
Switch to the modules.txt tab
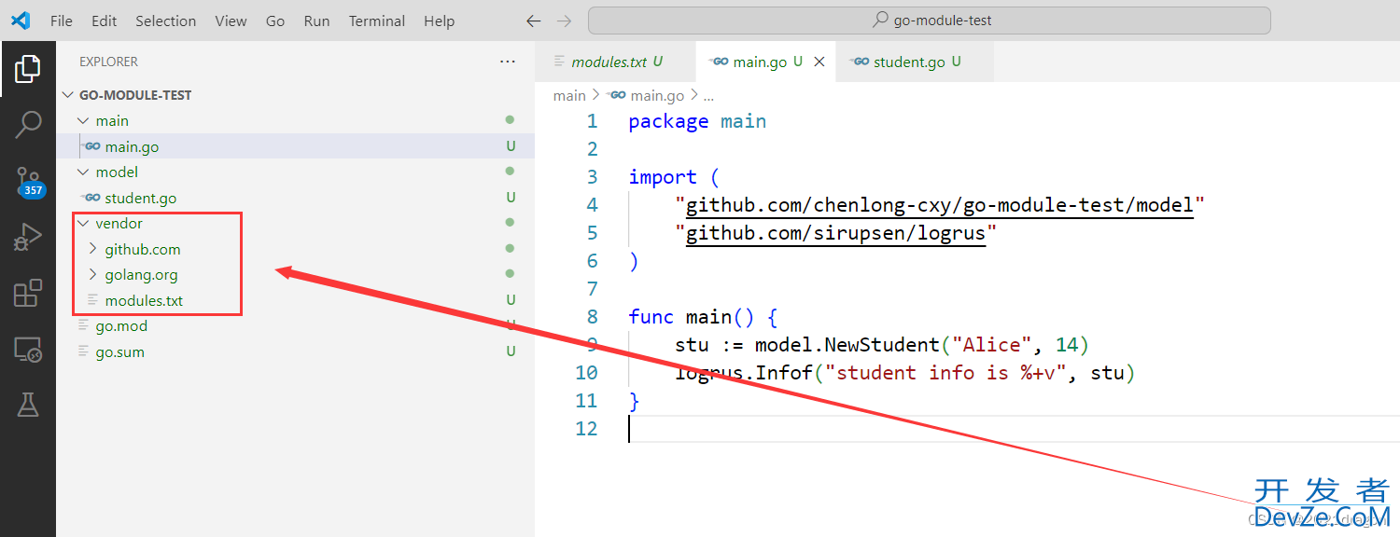tap(616, 62)
